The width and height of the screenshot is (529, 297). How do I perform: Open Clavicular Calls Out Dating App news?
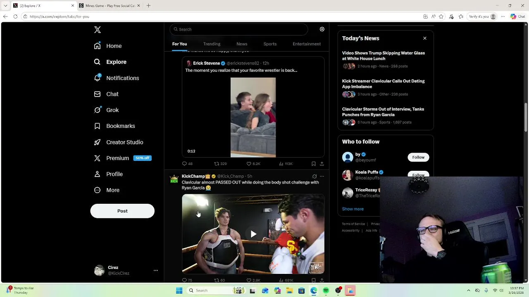(x=384, y=84)
